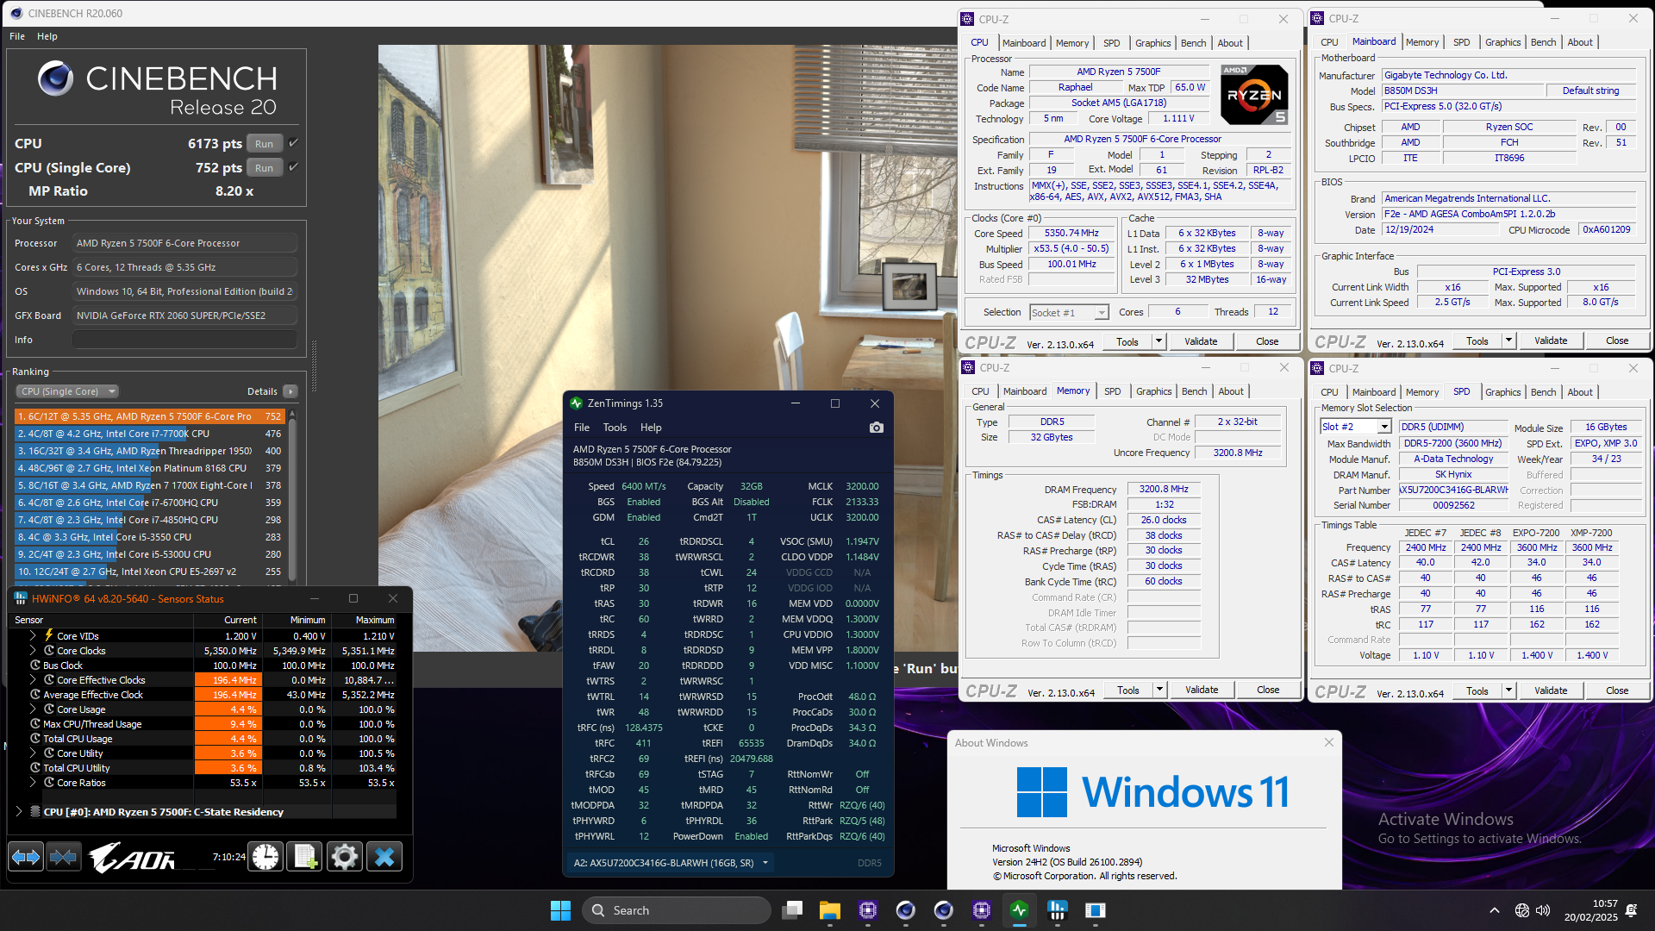Image resolution: width=1655 pixels, height=931 pixels.
Task: Open HWiNFO sensor settings gear
Action: point(344,857)
